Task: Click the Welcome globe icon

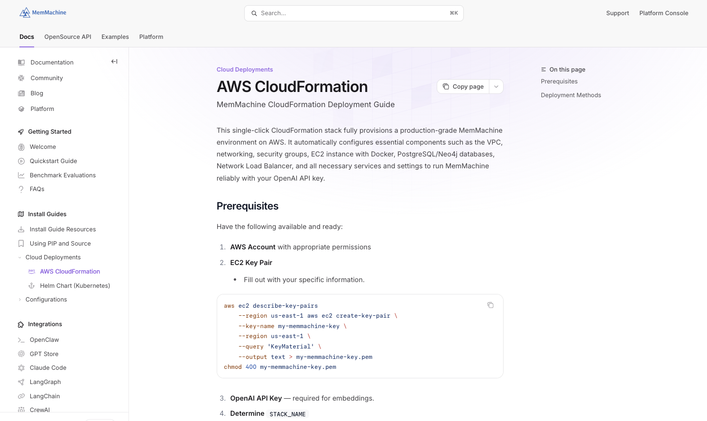Action: click(21, 147)
